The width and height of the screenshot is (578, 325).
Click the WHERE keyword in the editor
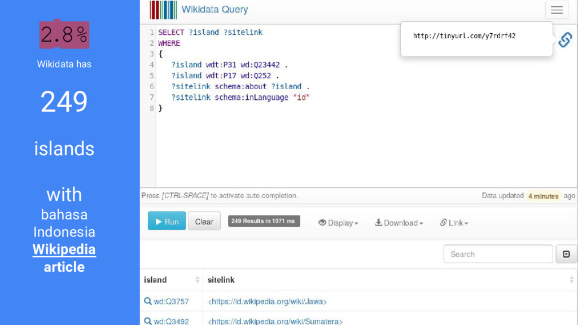click(169, 43)
